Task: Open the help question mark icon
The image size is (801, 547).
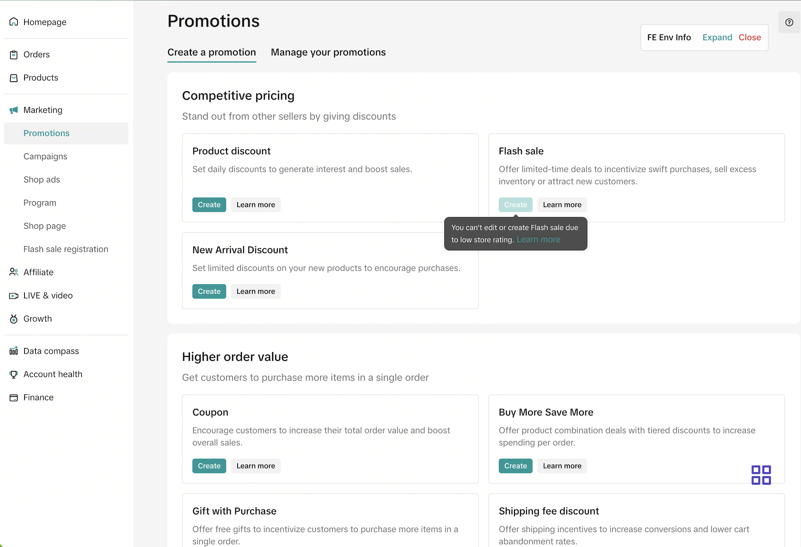Action: (789, 22)
